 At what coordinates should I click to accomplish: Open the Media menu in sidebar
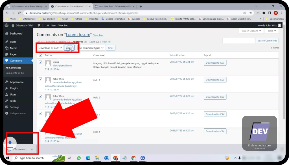tap(14, 48)
